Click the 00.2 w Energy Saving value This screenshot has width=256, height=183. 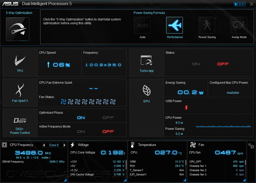tap(190, 92)
